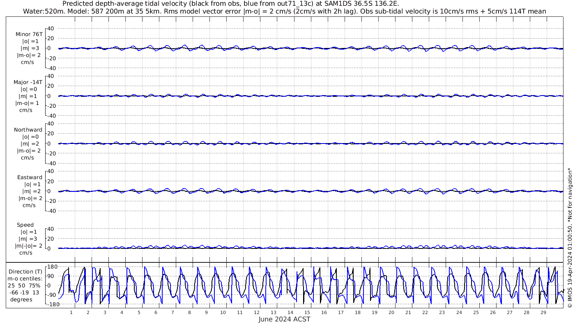
Task: Select the 'Major -14T' panel label
Action: point(28,82)
